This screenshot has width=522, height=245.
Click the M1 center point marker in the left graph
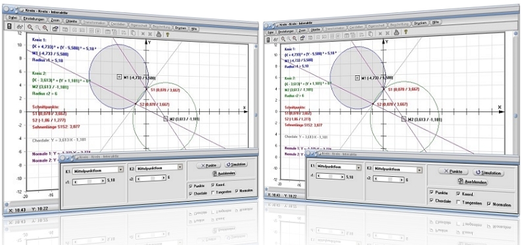coord(119,77)
